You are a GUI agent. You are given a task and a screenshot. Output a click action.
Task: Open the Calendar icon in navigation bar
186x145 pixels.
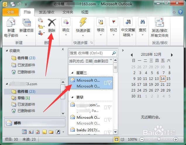point(24,132)
